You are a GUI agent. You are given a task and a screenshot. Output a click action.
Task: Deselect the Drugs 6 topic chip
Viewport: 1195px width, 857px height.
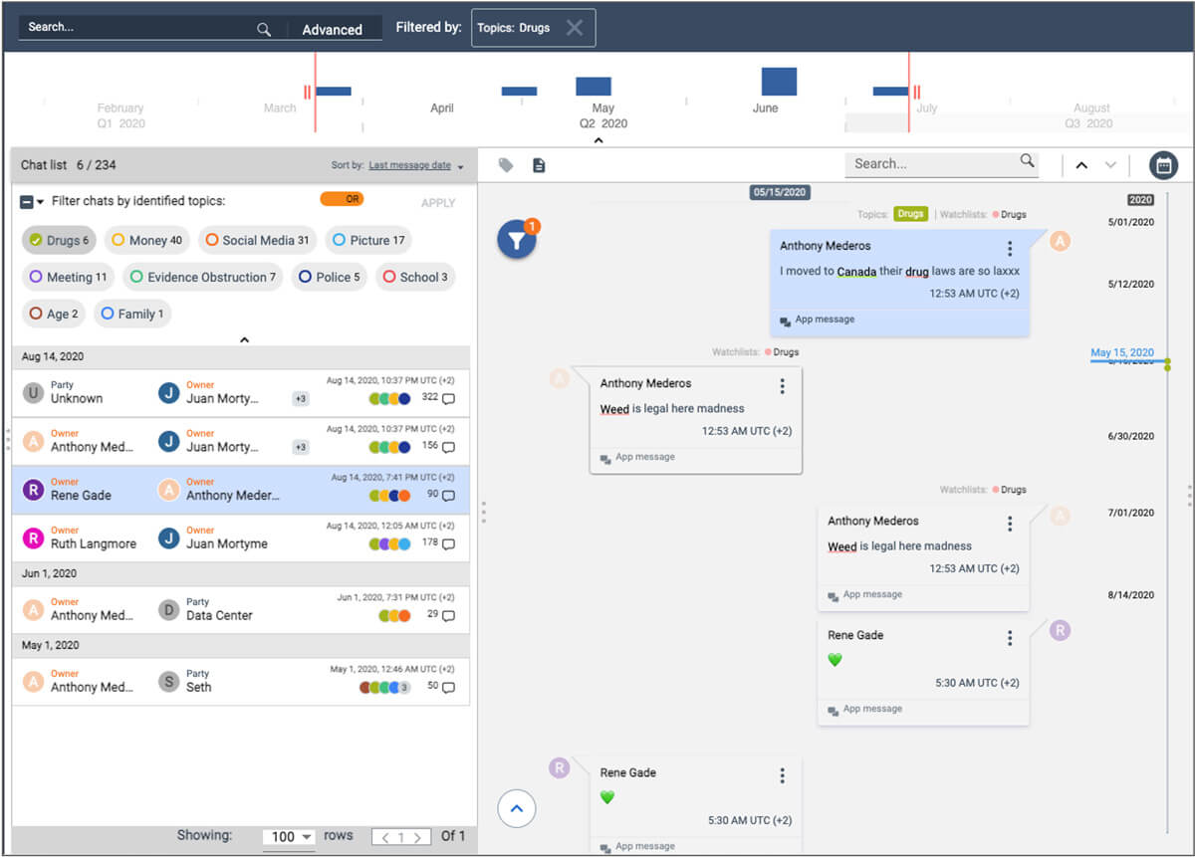(59, 240)
